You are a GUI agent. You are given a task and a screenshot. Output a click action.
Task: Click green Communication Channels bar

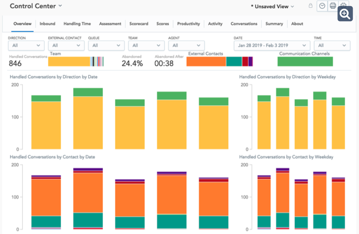point(305,62)
